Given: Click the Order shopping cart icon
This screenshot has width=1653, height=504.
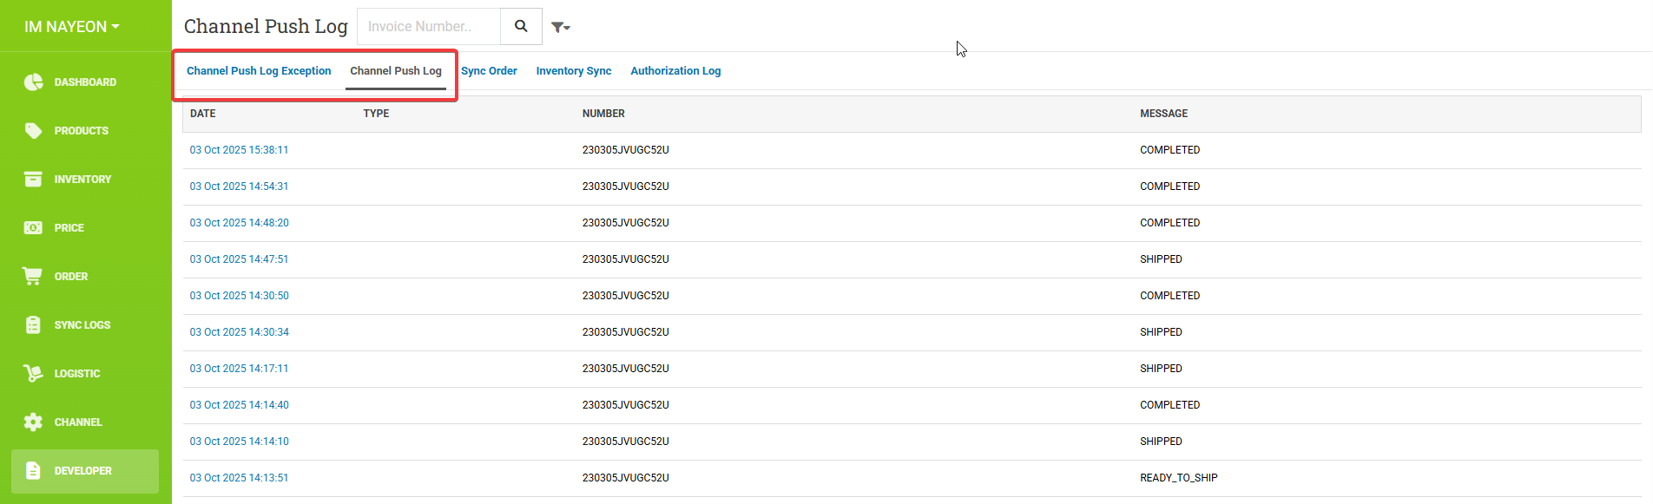Looking at the screenshot, I should point(33,277).
